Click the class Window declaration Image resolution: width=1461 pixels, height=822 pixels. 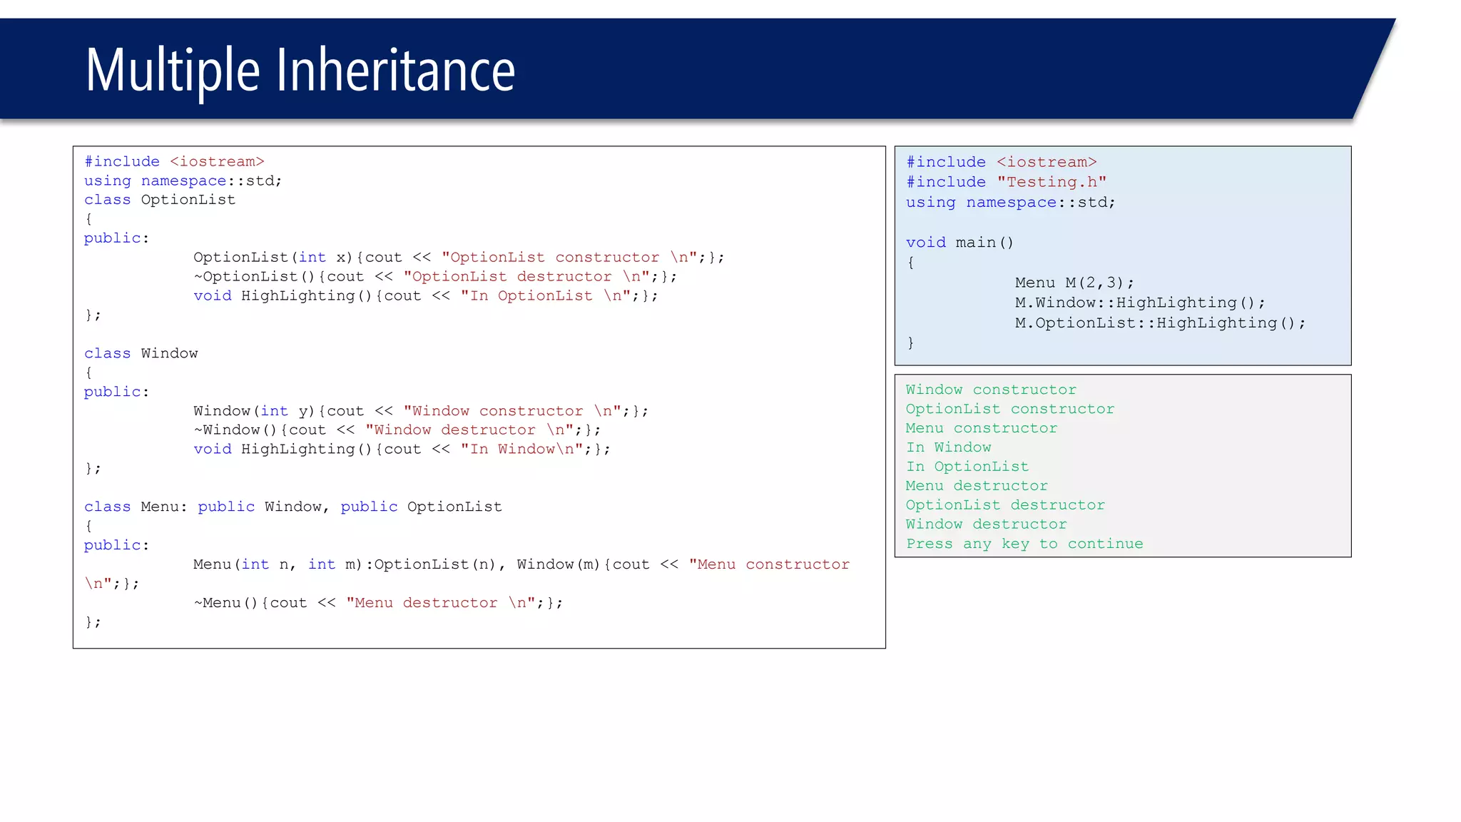coord(141,353)
